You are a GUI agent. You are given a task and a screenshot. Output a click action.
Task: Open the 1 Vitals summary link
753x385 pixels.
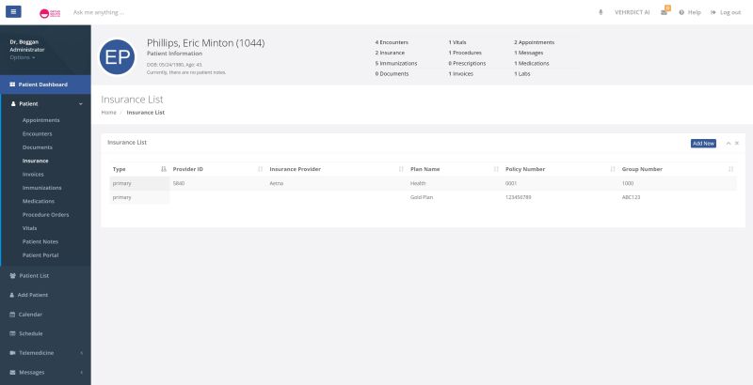457,42
